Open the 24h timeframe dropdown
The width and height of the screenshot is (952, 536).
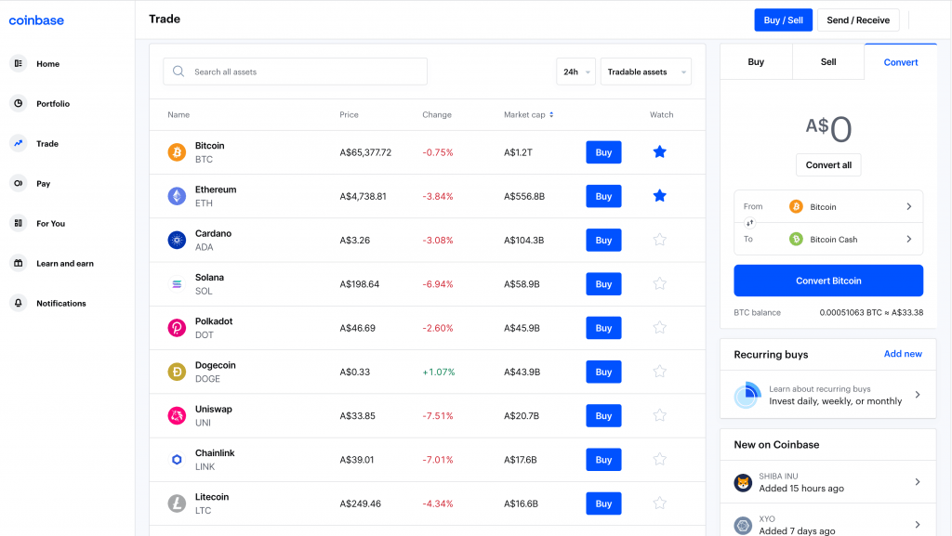click(575, 71)
